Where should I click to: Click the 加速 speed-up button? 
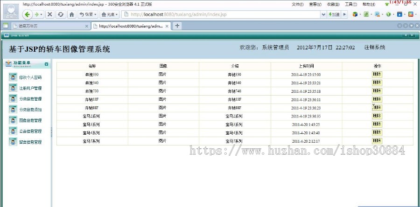(x=334, y=14)
